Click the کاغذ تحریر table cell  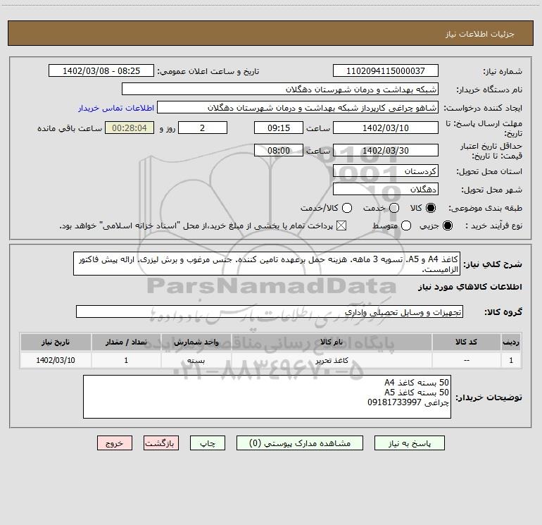tap(332, 360)
